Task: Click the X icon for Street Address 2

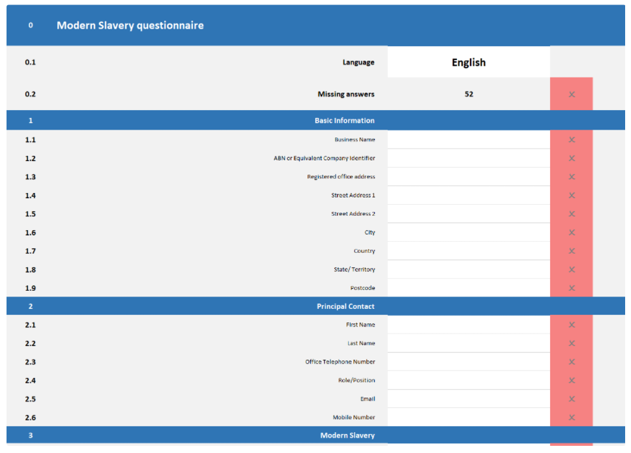Action: coord(572,214)
